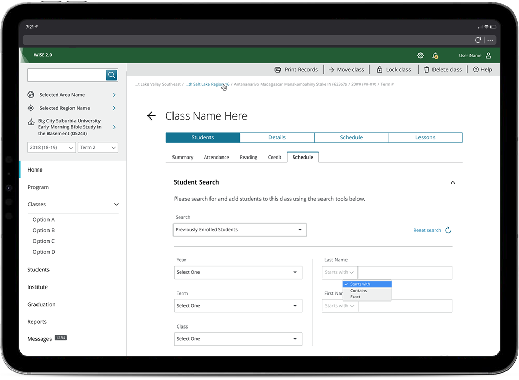Click the help question mark icon

476,69
